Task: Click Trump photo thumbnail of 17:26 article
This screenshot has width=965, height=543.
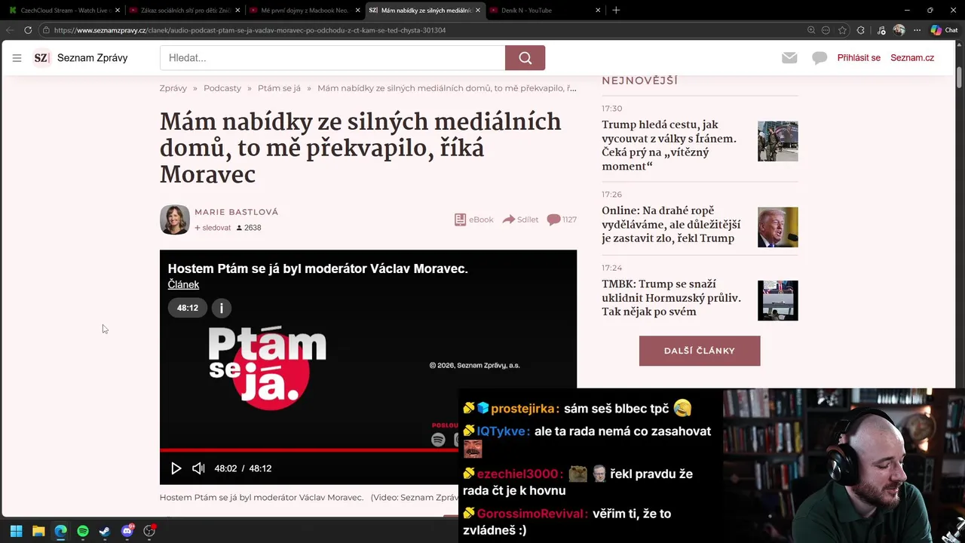Action: pyautogui.click(x=777, y=227)
